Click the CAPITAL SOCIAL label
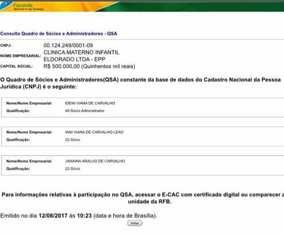 17,66
